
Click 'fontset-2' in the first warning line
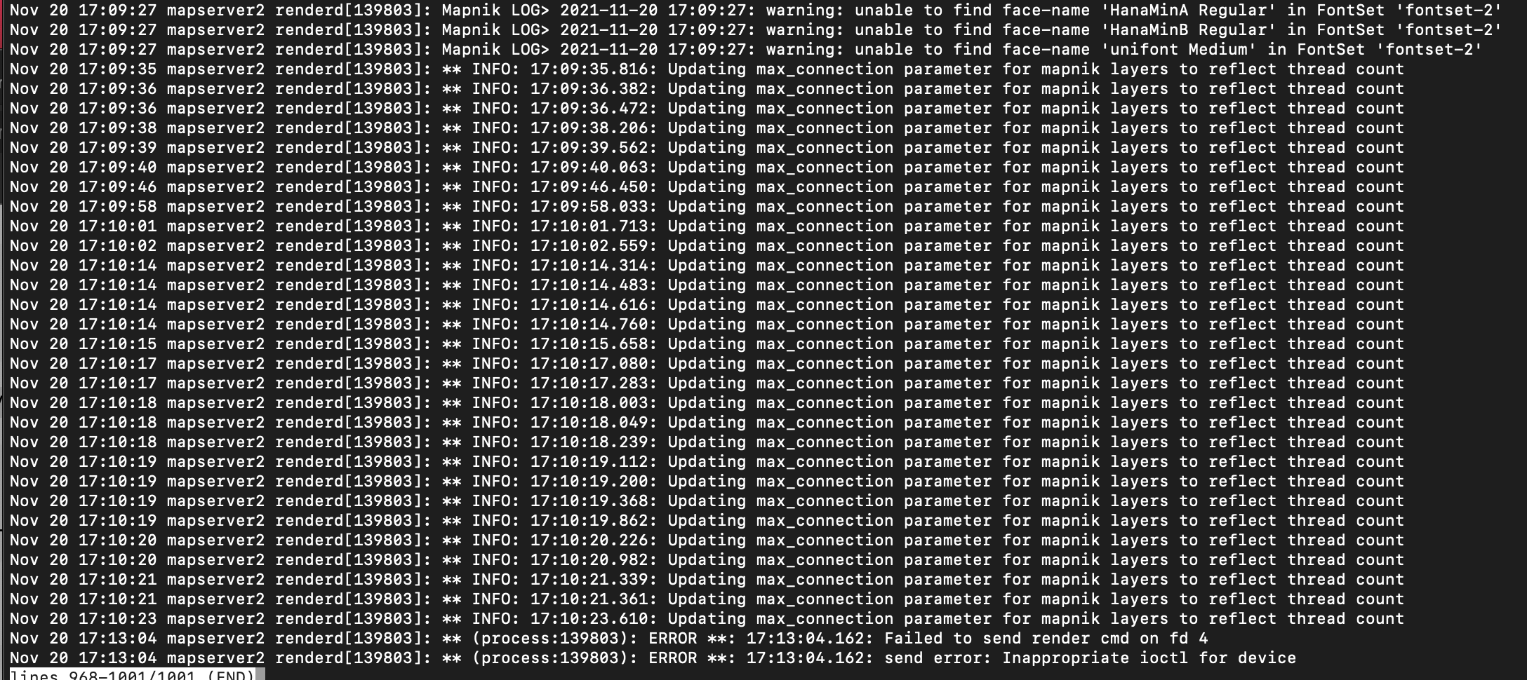click(1448, 11)
